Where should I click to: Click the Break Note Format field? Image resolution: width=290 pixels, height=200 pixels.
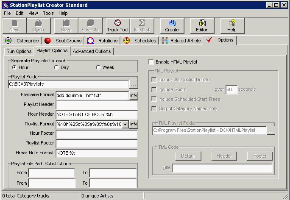coord(97,153)
